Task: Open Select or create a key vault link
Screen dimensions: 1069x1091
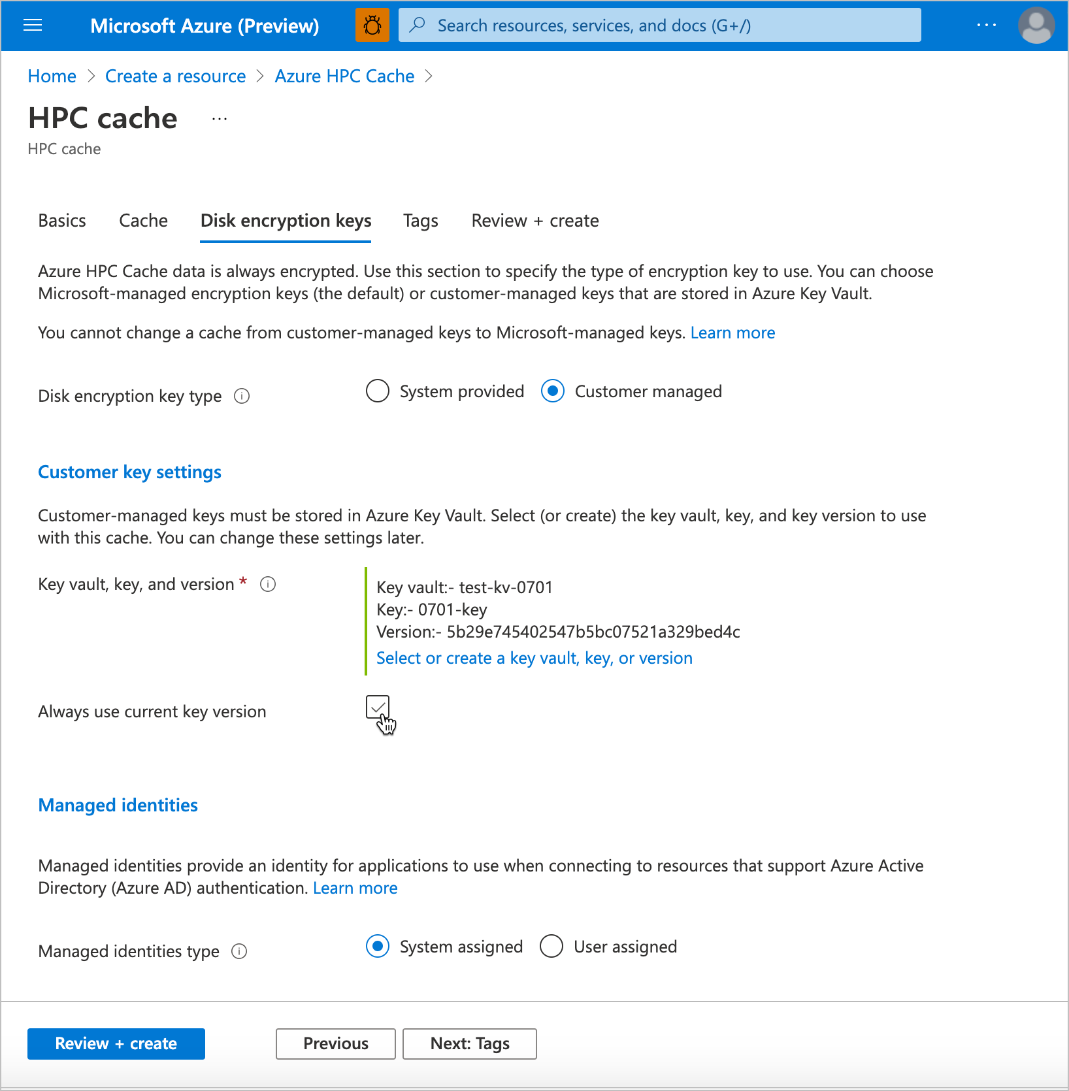Action: tap(534, 658)
